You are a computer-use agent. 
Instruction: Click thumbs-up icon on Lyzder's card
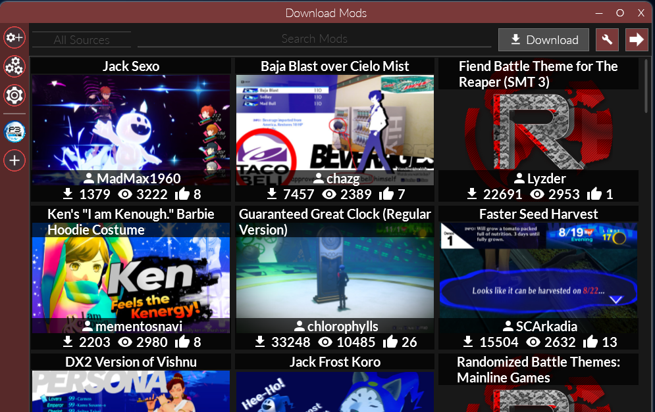pyautogui.click(x=594, y=193)
